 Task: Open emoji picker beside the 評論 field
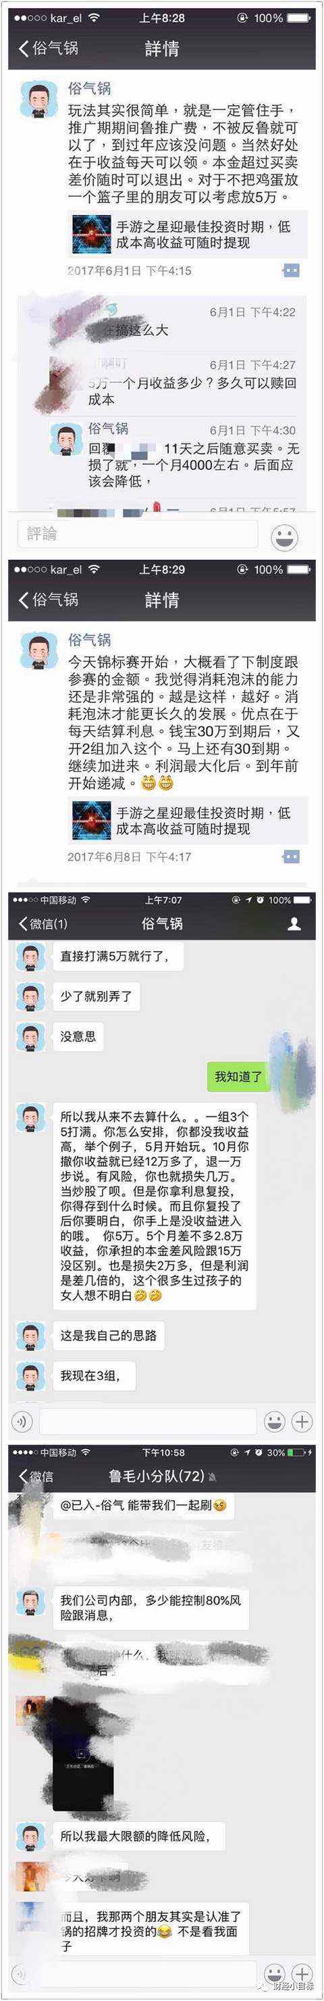pos(286,536)
